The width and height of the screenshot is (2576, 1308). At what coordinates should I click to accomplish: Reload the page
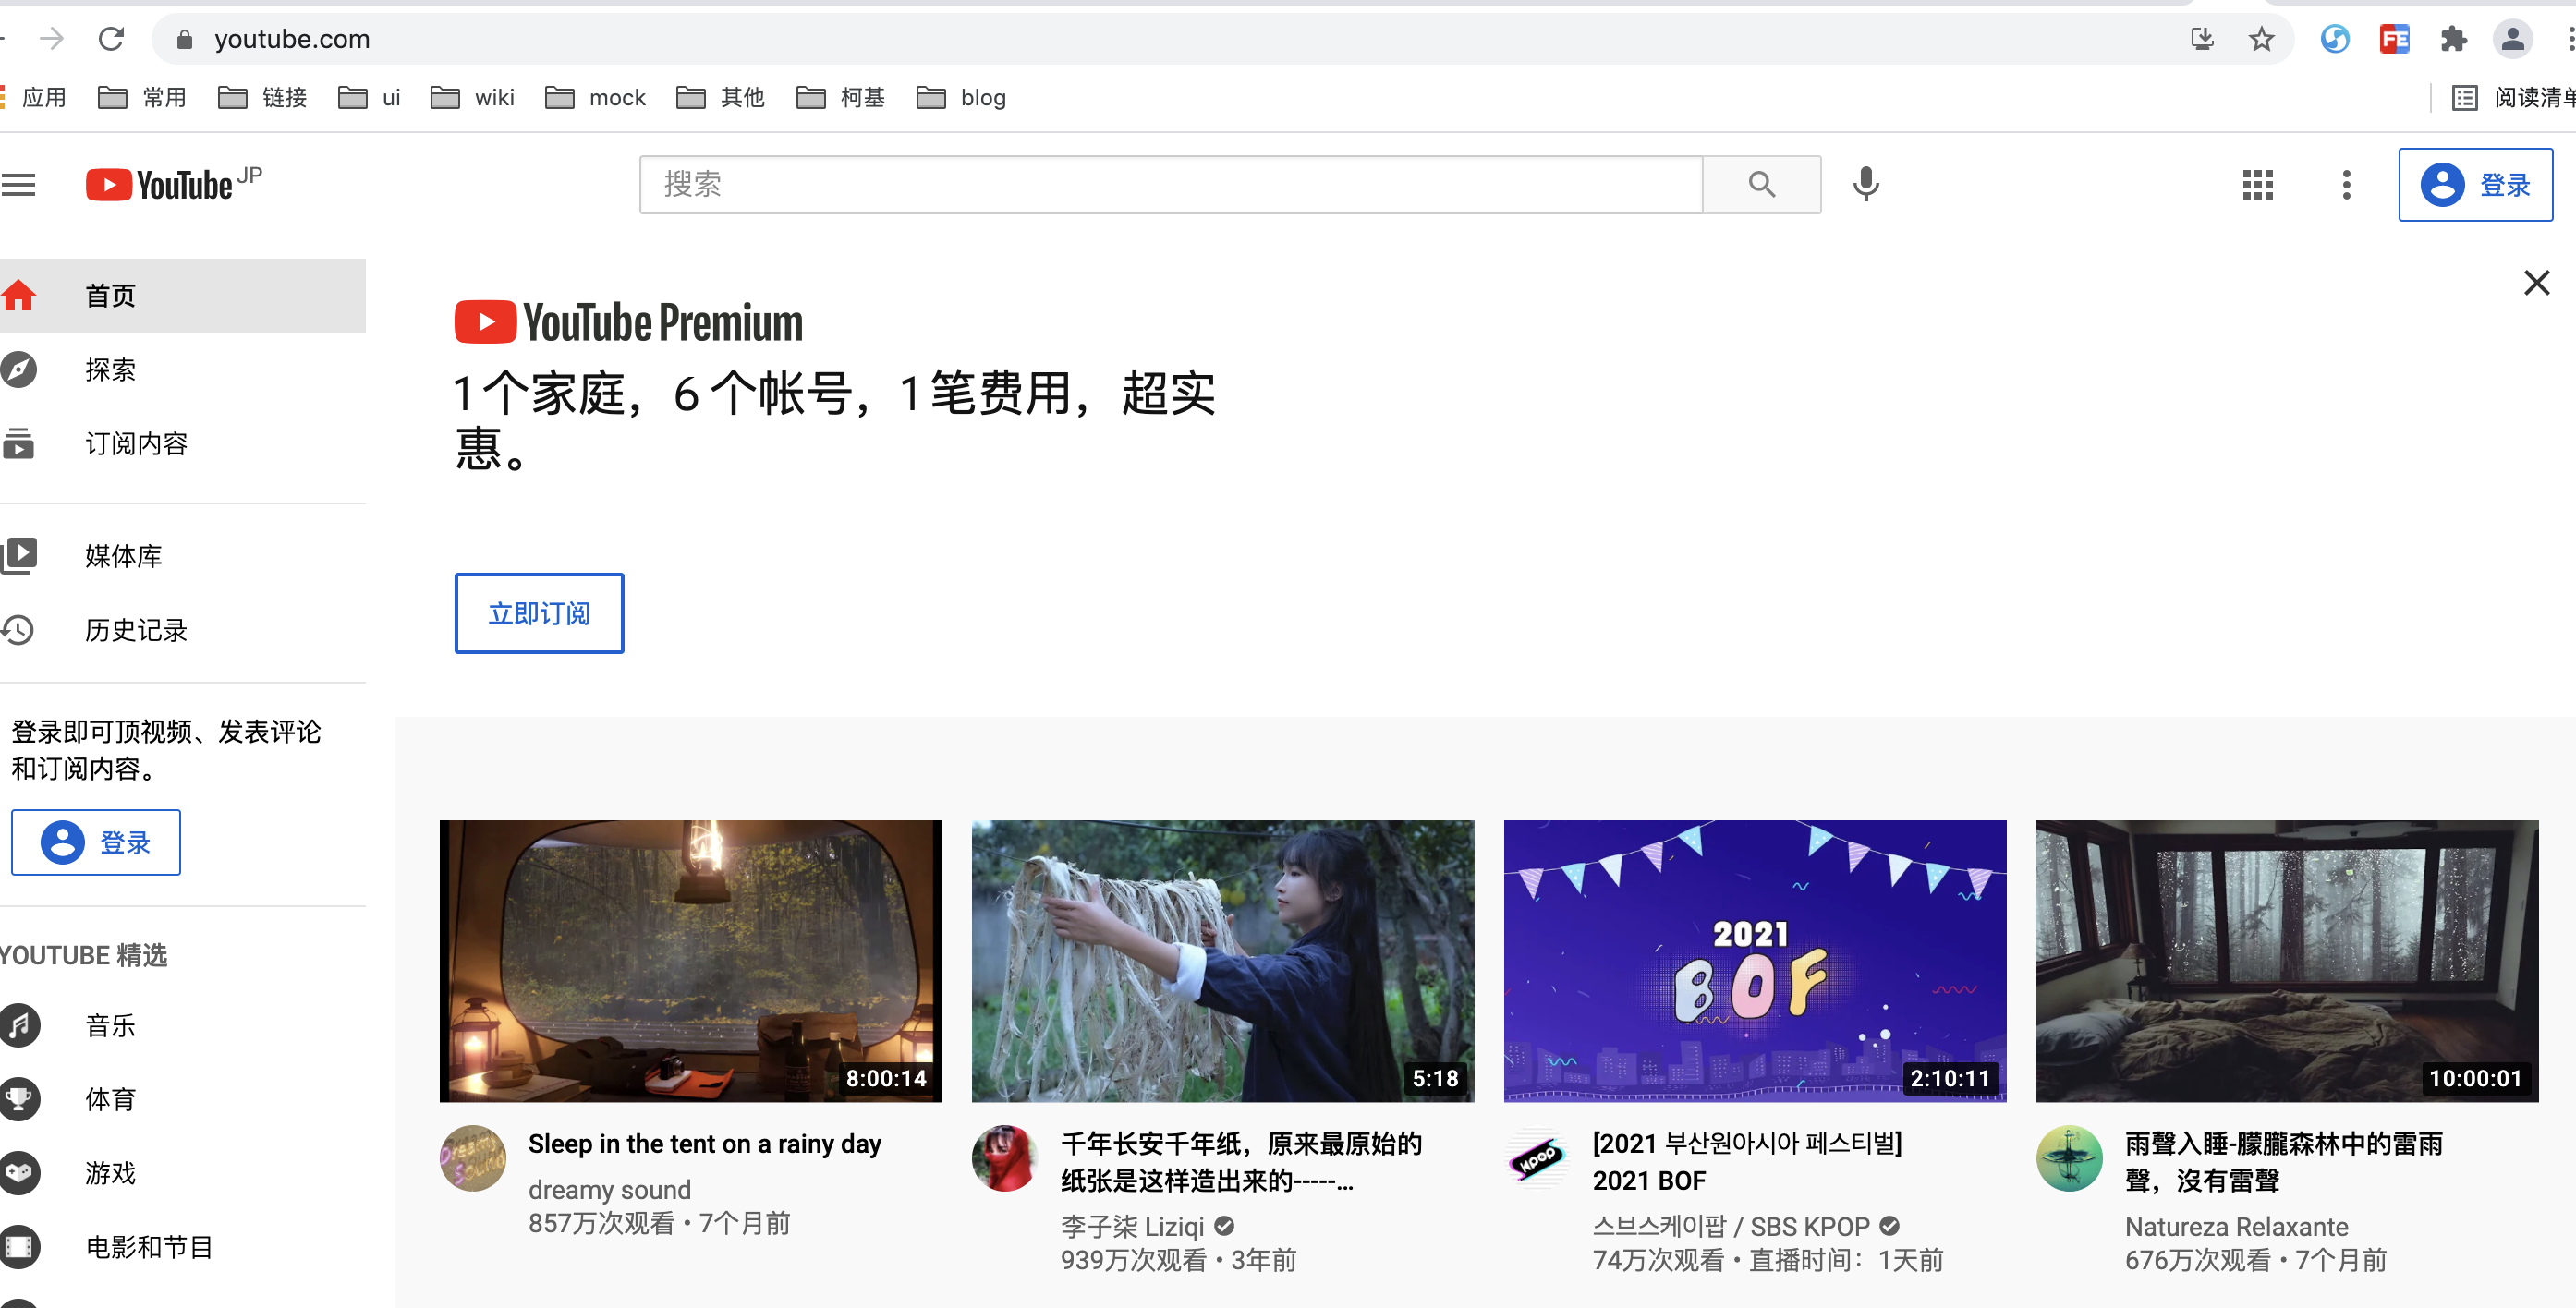(111, 39)
